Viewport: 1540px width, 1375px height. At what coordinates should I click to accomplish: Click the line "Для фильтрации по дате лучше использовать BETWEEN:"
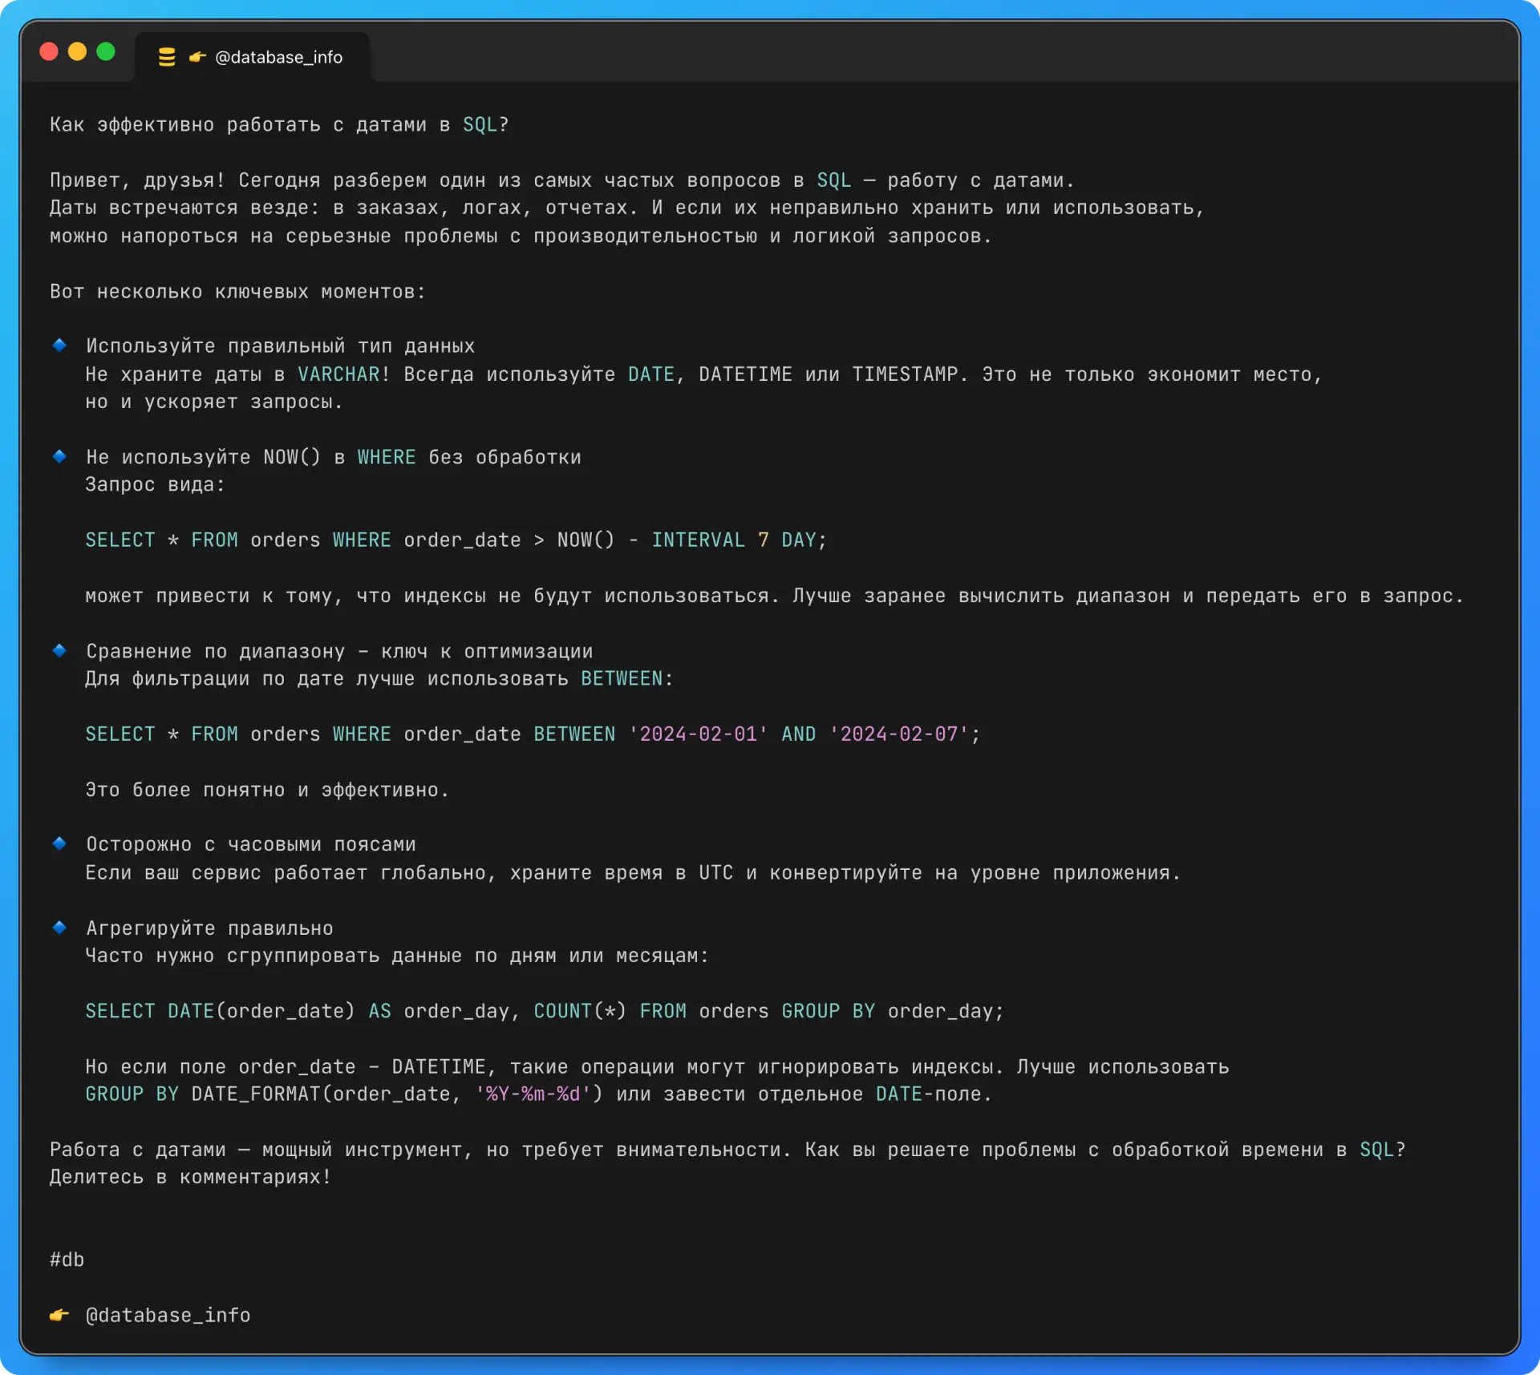(379, 679)
